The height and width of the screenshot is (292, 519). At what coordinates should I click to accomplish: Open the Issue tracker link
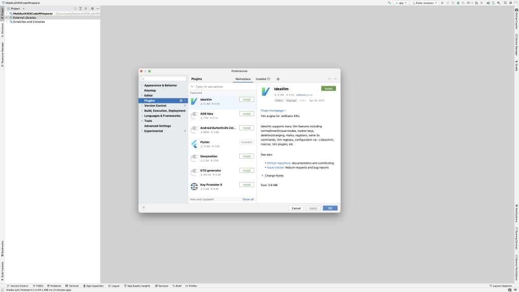coord(275,167)
